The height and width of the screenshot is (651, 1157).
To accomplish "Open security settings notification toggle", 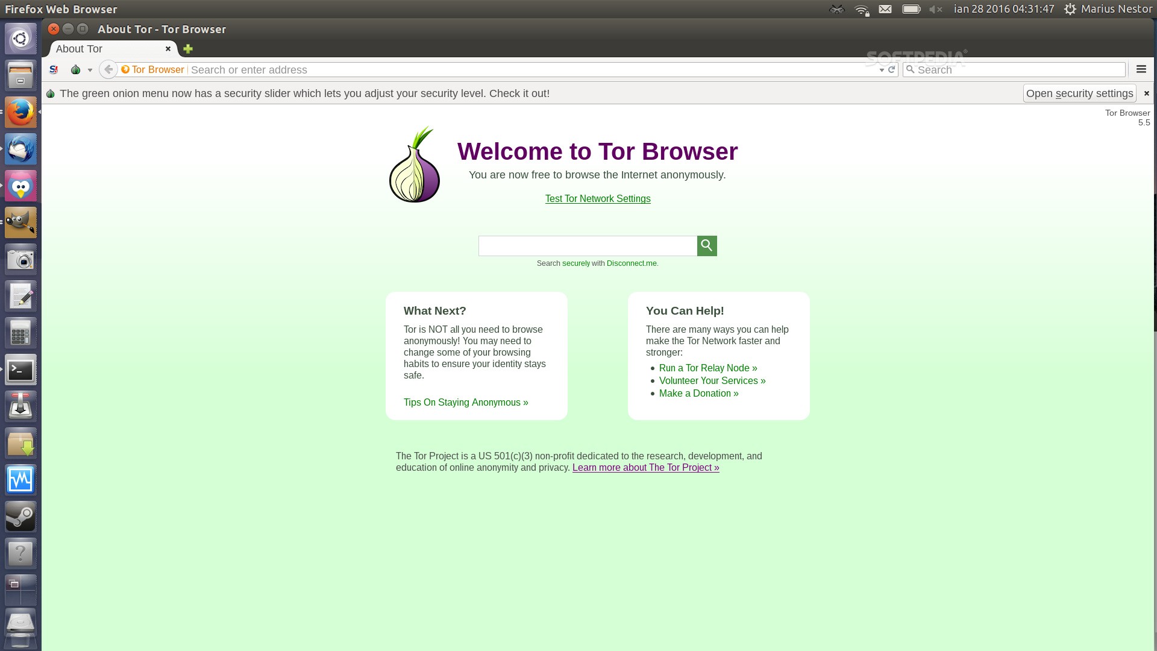I will point(1147,93).
